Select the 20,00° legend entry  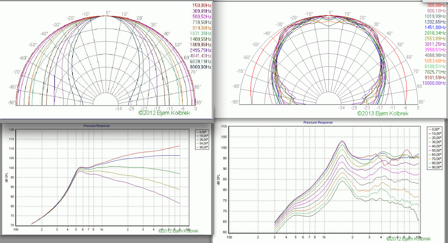[435, 137]
